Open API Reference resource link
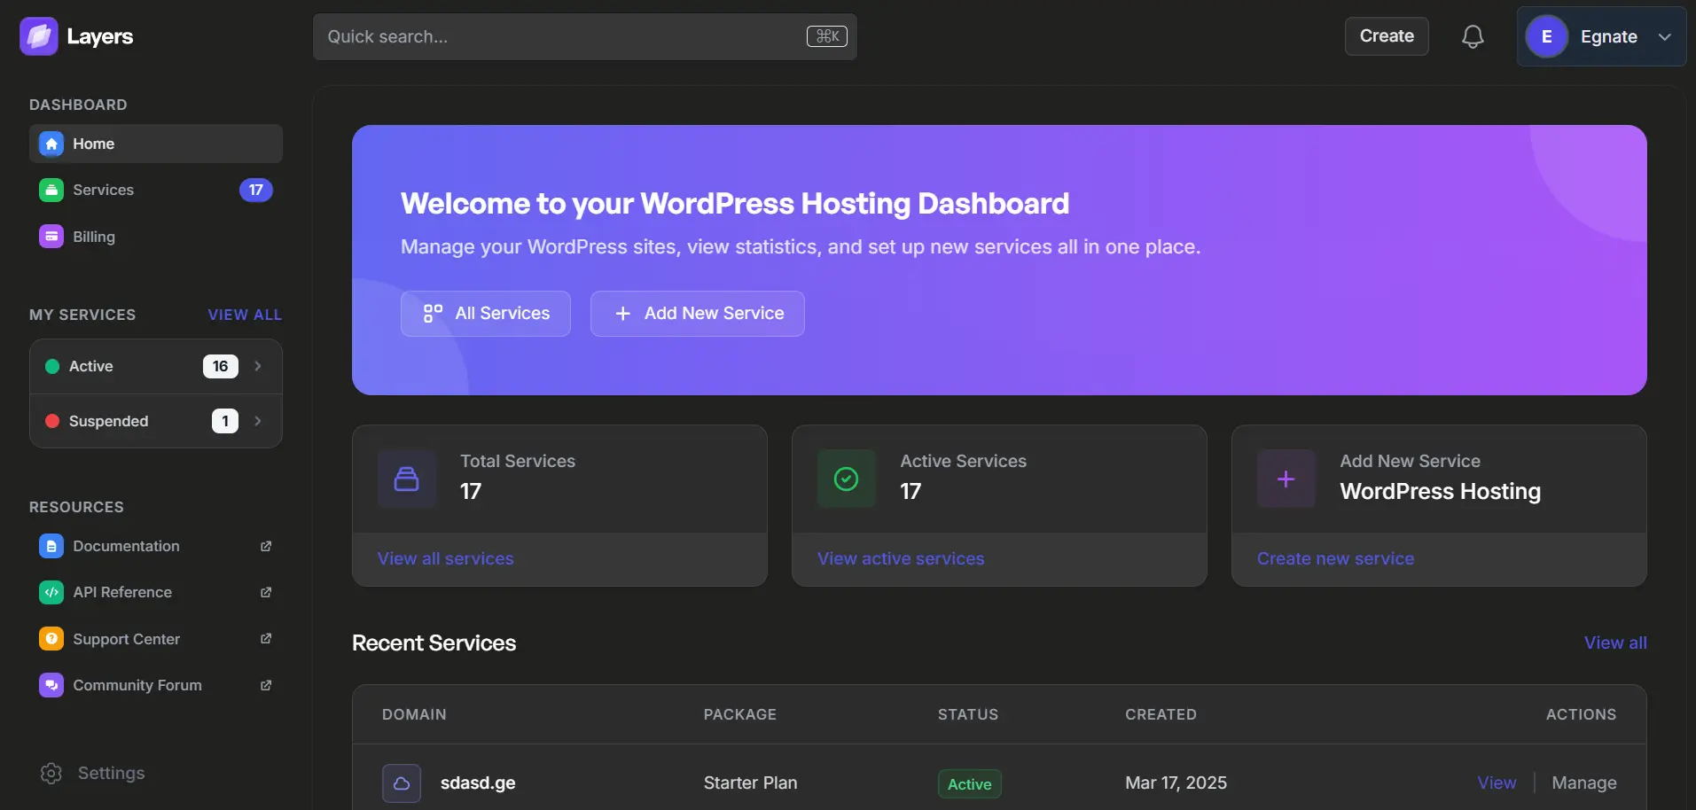This screenshot has width=1696, height=810. tap(156, 592)
